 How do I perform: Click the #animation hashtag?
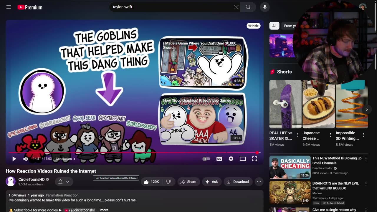coord(54,195)
